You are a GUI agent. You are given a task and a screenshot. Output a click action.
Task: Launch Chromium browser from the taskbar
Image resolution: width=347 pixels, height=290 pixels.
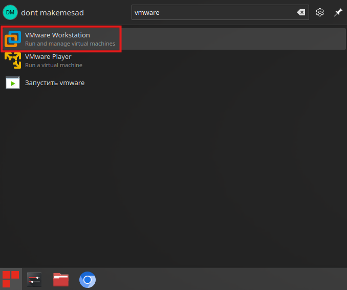pos(88,279)
